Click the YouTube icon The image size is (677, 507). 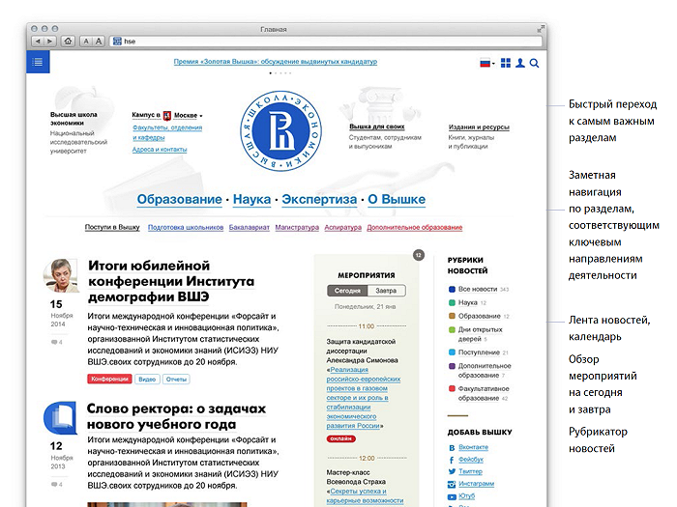click(452, 496)
